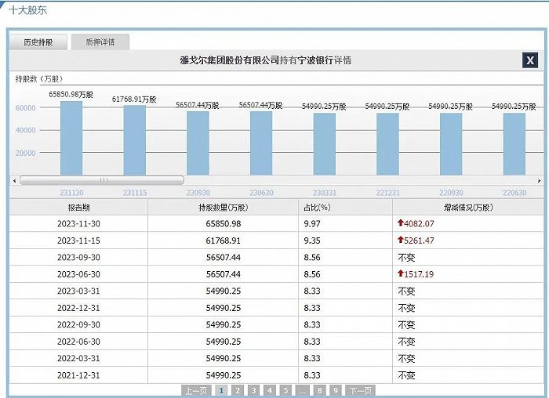Select the 2023-09-30 report date cell
The height and width of the screenshot is (398, 549).
pos(78,258)
